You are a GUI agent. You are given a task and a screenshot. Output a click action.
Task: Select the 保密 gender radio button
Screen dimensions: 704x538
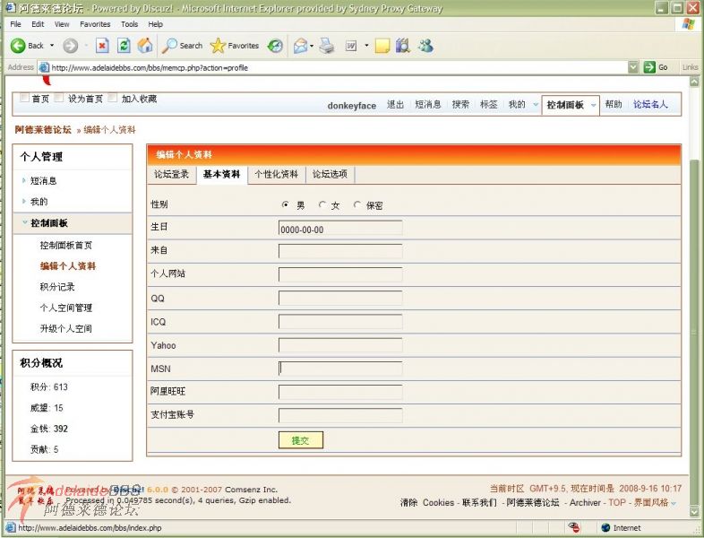coord(357,205)
